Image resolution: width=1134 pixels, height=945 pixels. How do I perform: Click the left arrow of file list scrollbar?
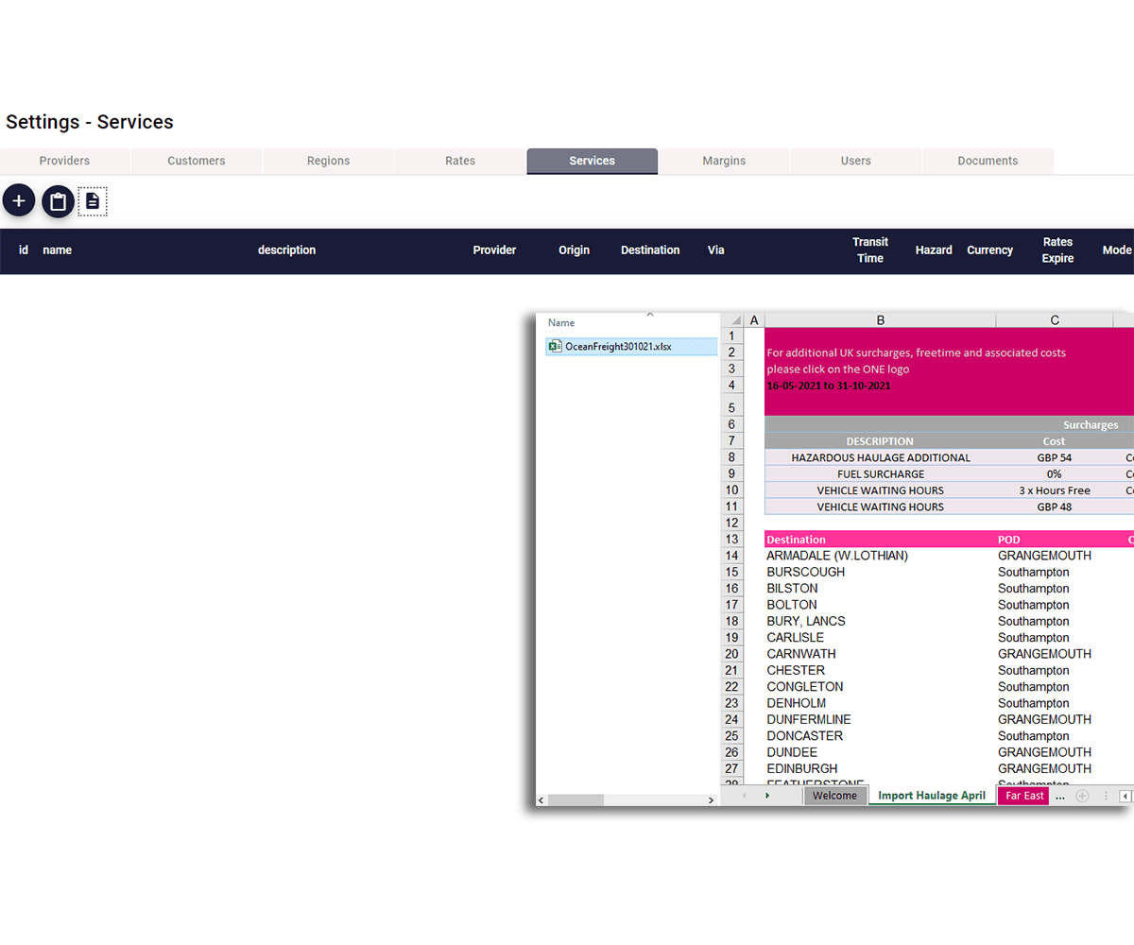click(541, 800)
